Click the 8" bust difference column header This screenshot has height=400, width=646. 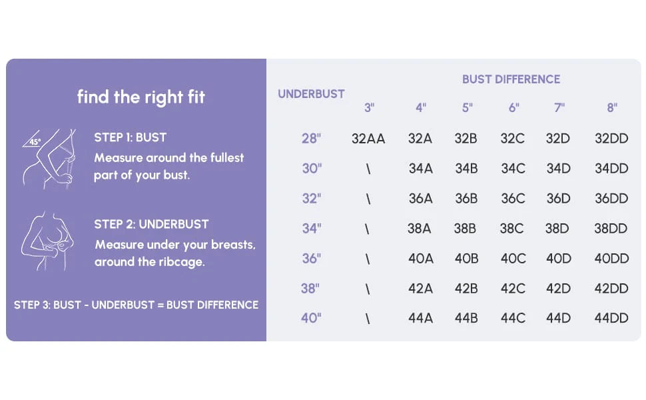[x=612, y=108]
